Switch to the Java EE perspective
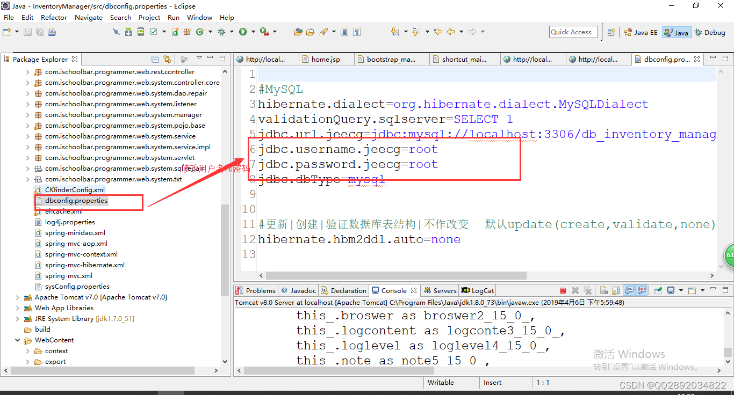Viewport: 734px width, 395px height. click(x=641, y=32)
